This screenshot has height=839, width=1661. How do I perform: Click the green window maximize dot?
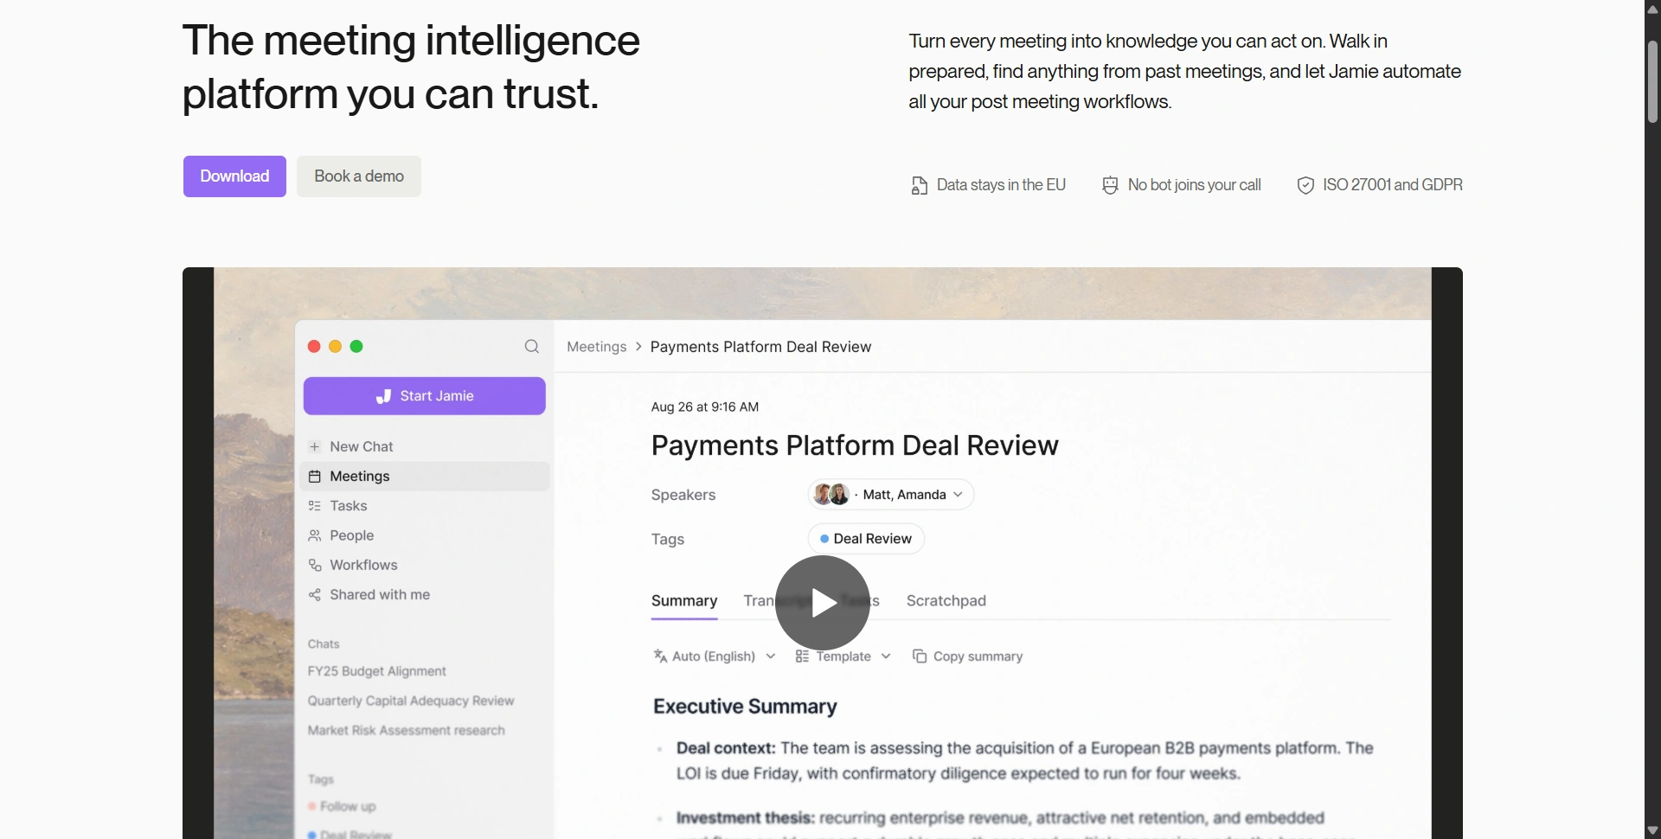point(356,347)
